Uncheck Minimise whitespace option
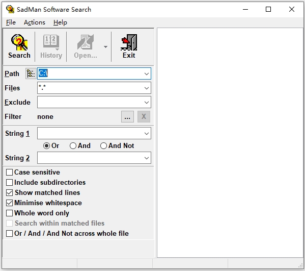Image resolution: width=305 pixels, height=271 pixels. pyautogui.click(x=9, y=203)
